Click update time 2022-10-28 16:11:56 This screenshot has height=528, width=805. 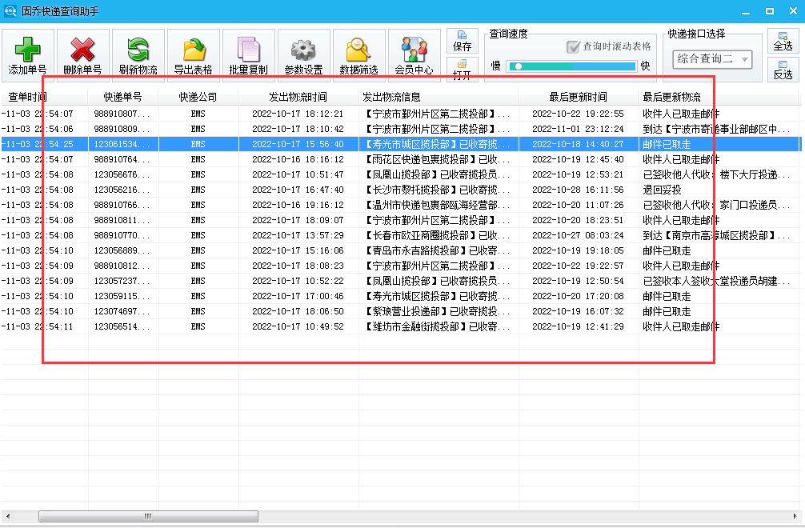578,190
